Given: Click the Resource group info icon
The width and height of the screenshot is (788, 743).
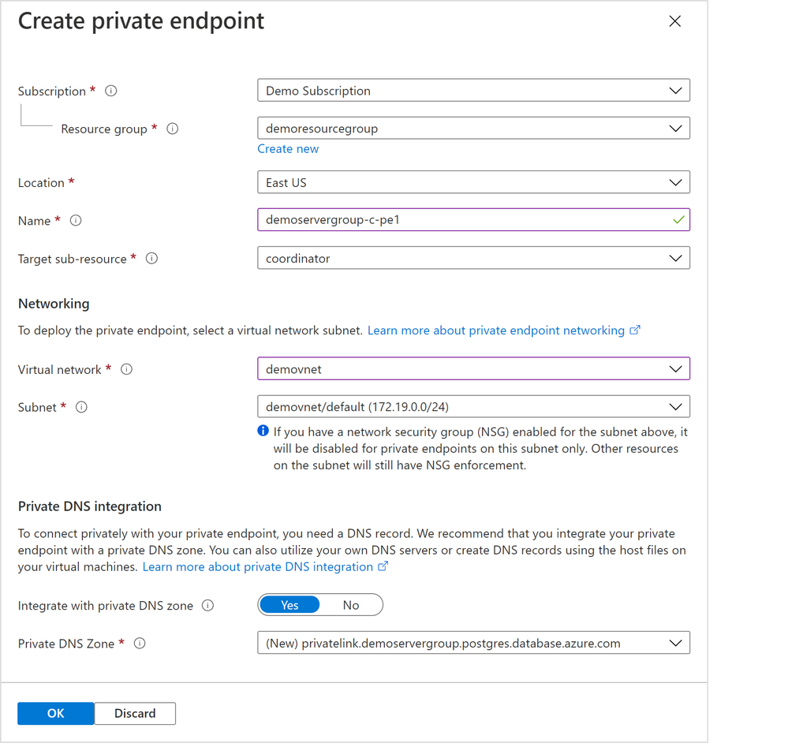Looking at the screenshot, I should pyautogui.click(x=173, y=129).
